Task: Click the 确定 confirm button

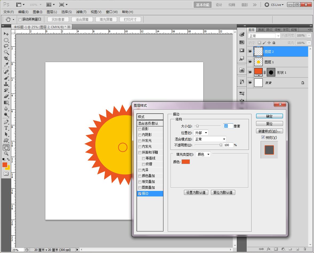Action: coord(269,116)
